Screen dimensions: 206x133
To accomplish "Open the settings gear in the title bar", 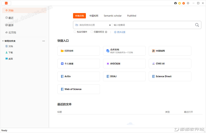I will tap(188, 3).
